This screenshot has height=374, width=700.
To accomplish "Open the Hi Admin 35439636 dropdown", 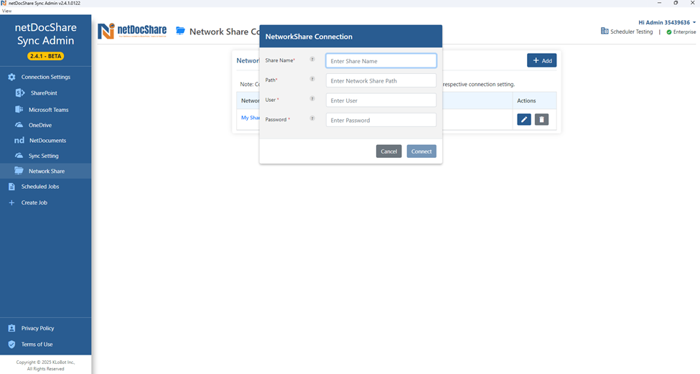I will tap(667, 22).
